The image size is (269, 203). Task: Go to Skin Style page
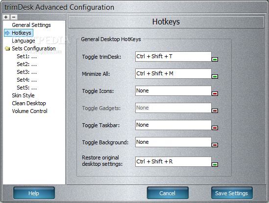(x=23, y=95)
